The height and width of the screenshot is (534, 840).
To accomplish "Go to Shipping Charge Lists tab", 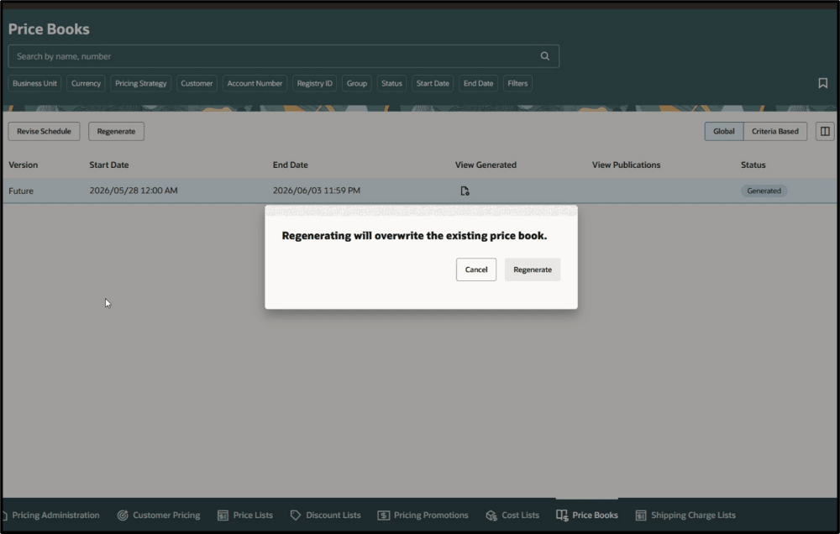I will tap(693, 516).
